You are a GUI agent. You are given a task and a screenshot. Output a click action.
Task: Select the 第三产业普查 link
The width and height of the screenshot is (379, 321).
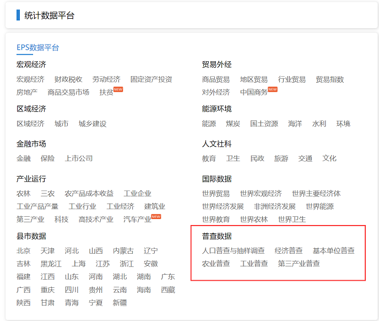tap(299, 264)
